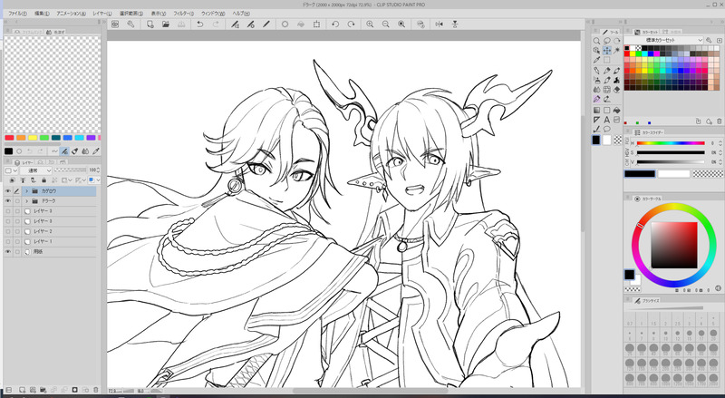Select the Text (A) tool
Viewport: 725px width, 398px height.
click(606, 120)
